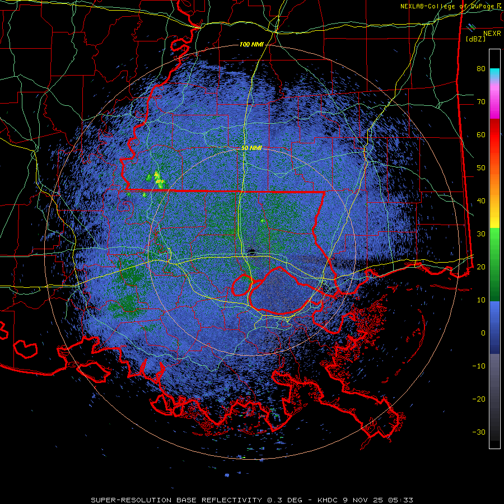The width and height of the screenshot is (504, 504).
Task: Click the 10 value on the dBZ scale
Action: [x=481, y=300]
